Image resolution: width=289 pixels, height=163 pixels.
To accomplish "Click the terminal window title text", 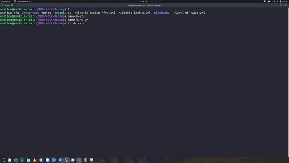I will pos(144,5).
